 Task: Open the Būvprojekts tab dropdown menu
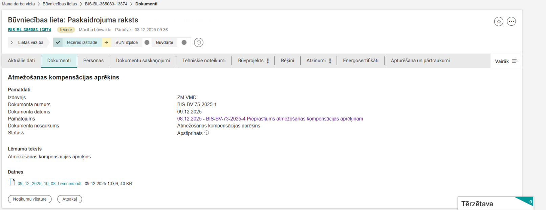268,61
